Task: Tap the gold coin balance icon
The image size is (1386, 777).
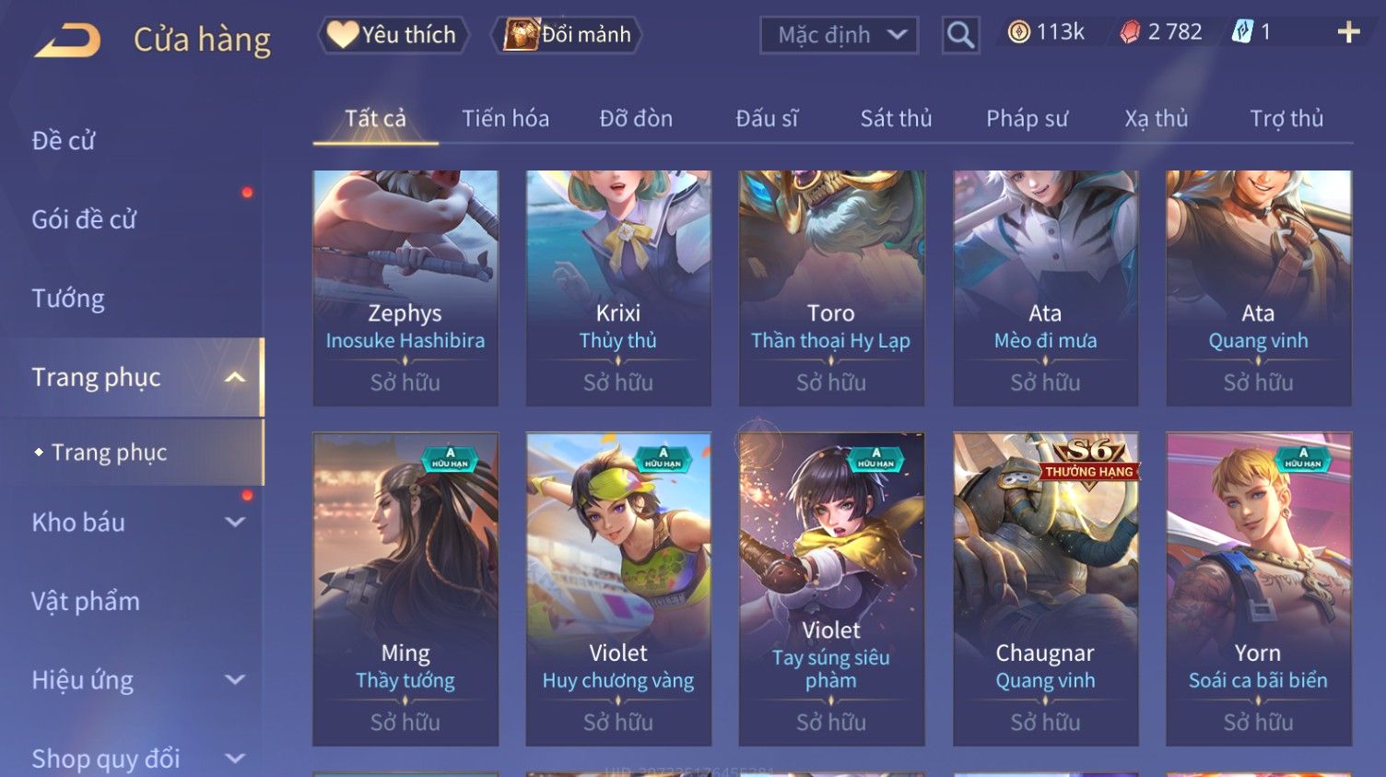Action: pos(1018,32)
